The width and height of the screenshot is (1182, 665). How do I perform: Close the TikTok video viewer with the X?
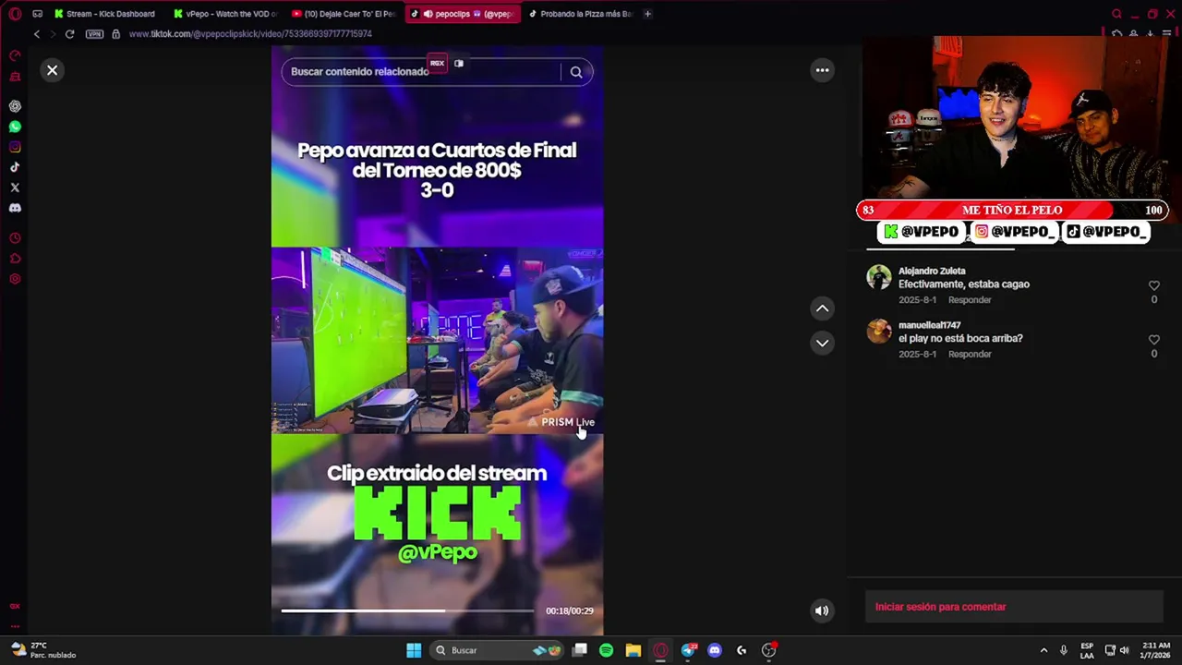coord(53,70)
